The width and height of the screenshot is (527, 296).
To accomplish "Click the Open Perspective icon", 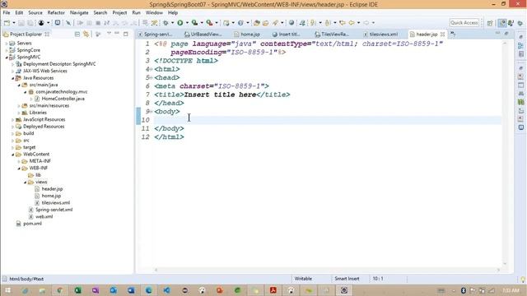I will point(490,23).
